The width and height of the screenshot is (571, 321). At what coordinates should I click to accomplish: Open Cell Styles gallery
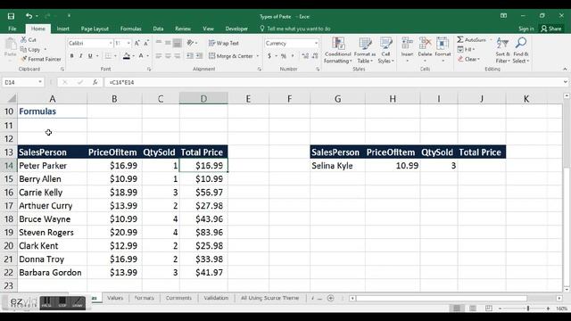[x=385, y=50]
